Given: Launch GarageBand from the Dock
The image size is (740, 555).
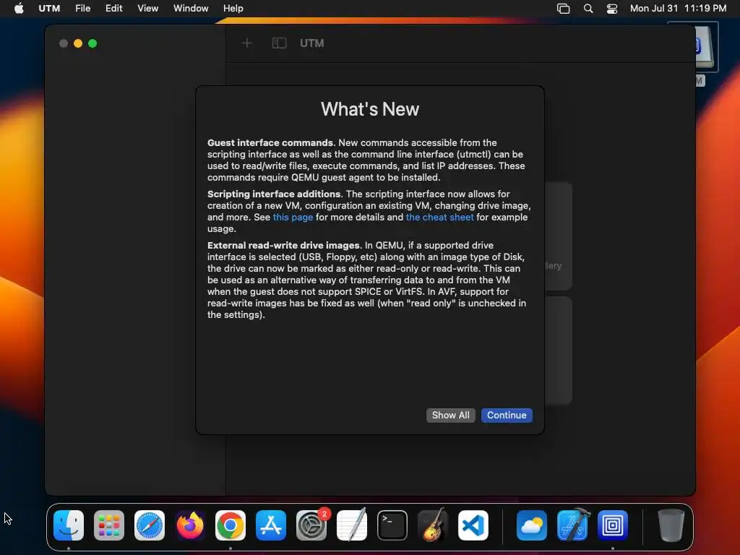Looking at the screenshot, I should [x=433, y=525].
